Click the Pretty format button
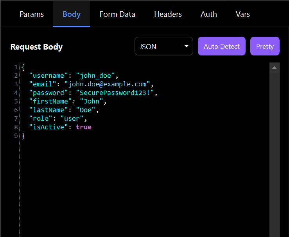 265,46
